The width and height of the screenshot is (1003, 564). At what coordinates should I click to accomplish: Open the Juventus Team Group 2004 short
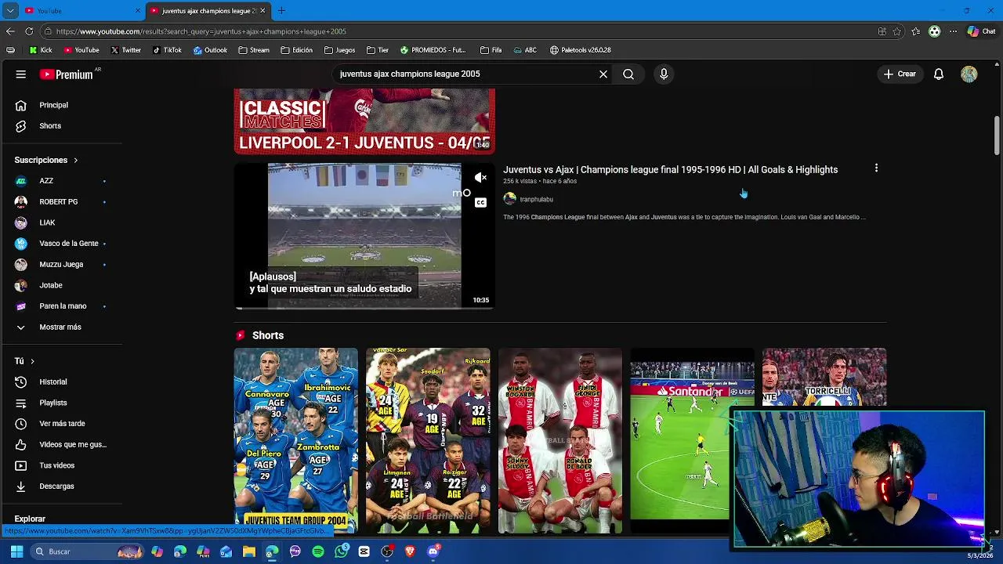(296, 441)
